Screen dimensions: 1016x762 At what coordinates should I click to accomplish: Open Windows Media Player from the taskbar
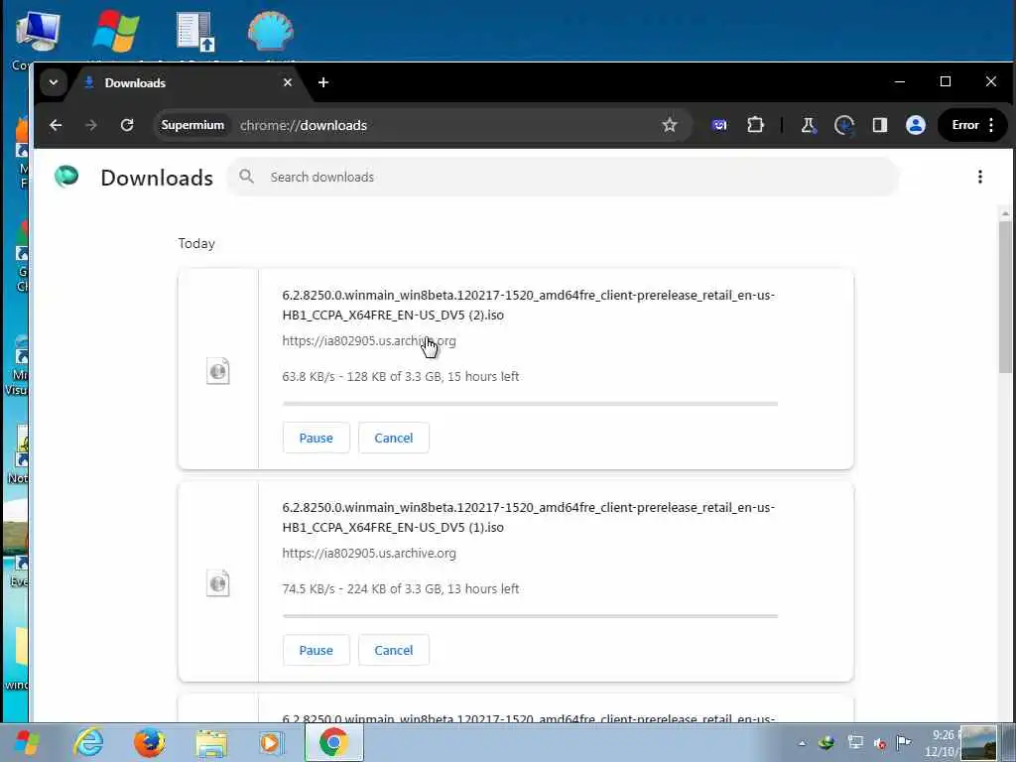(271, 742)
